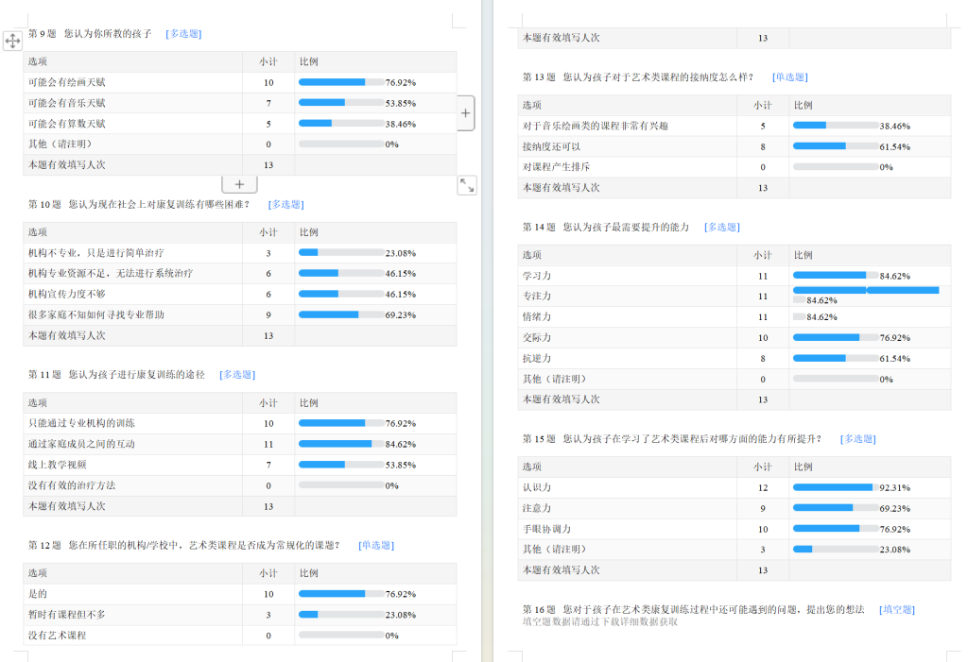Click the 手眼协调力 row label

coord(546,529)
